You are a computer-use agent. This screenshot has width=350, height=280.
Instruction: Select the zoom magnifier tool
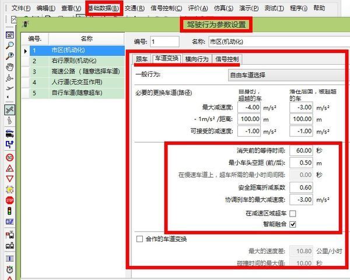tap(9, 45)
